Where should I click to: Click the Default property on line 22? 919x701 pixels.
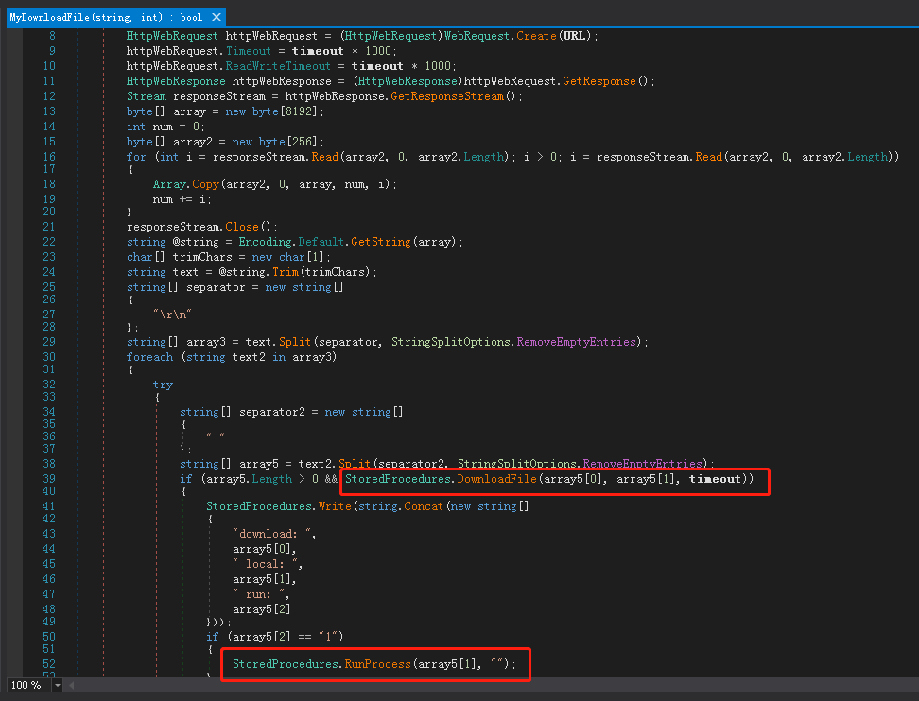[321, 242]
